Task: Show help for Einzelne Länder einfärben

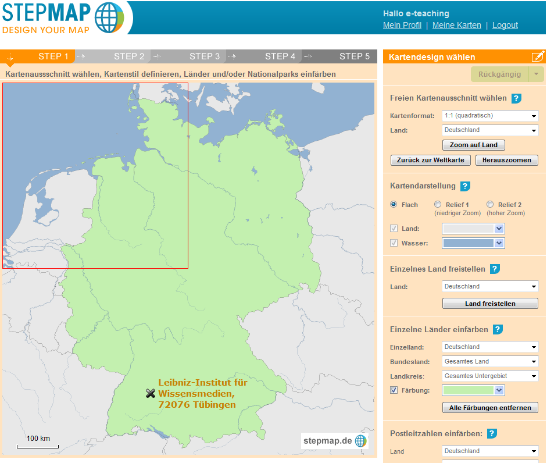Action: point(498,329)
